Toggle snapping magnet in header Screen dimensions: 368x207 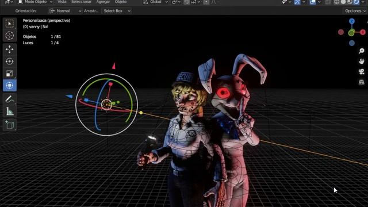point(186,2)
